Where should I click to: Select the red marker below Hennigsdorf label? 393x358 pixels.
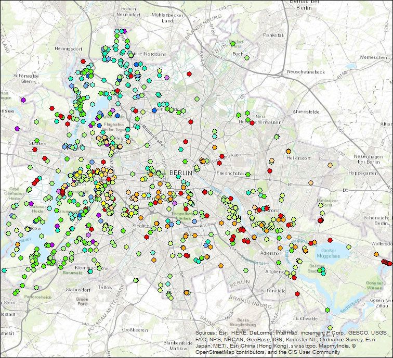(x=83, y=61)
